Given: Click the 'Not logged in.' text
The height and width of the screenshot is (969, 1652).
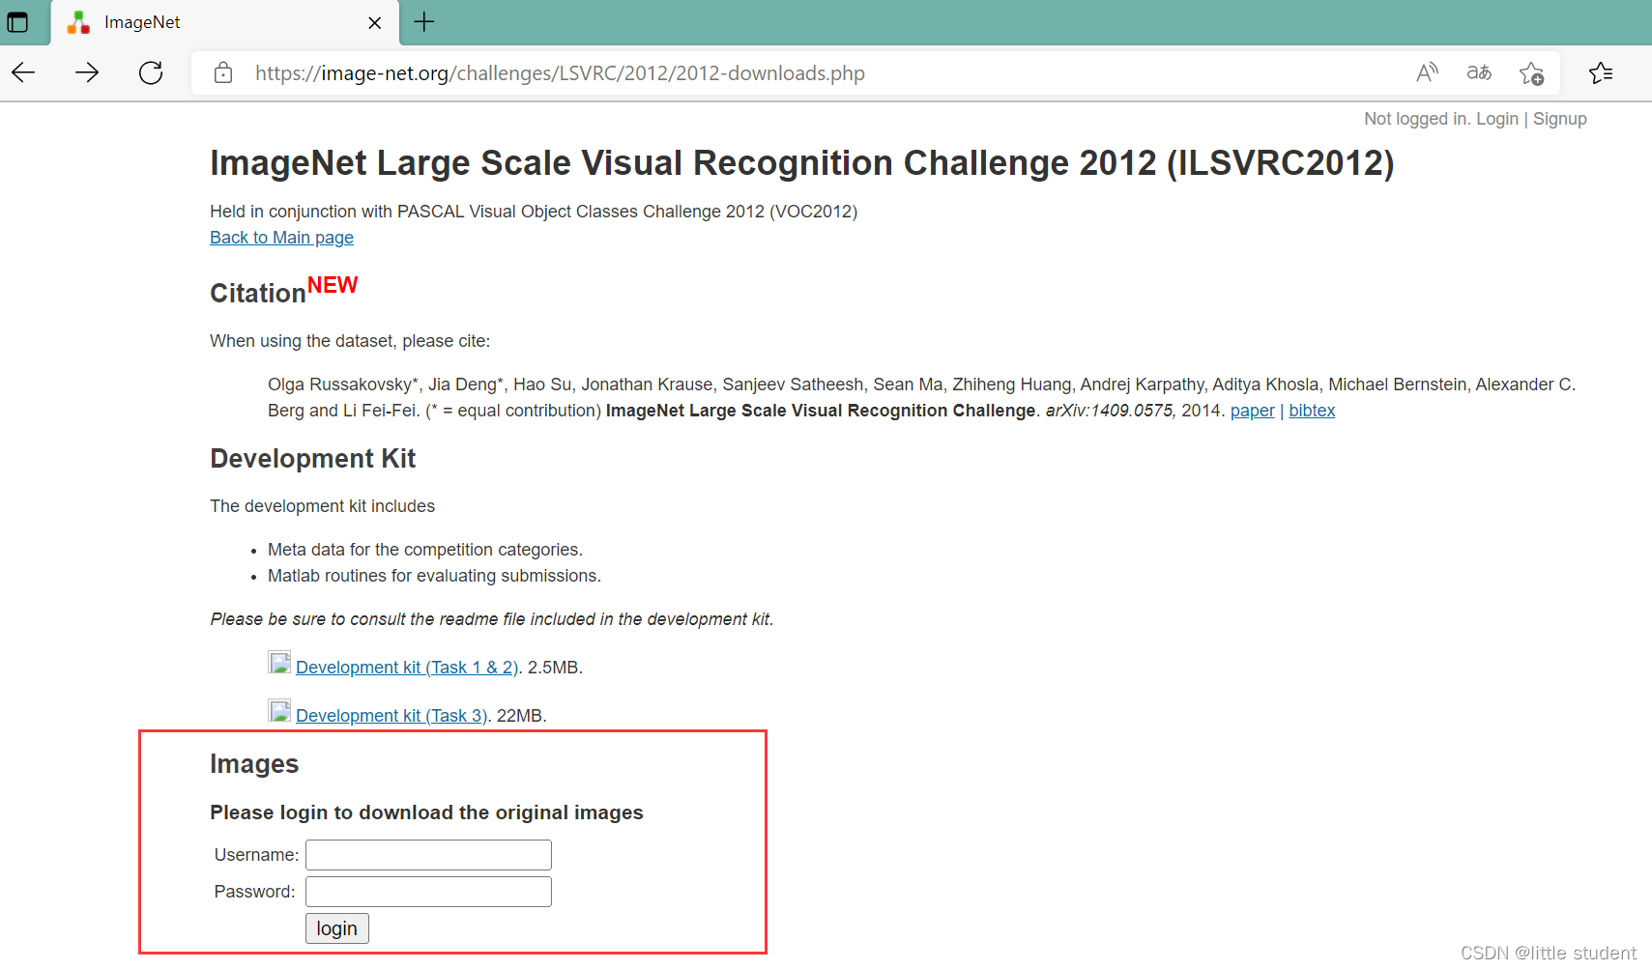Looking at the screenshot, I should (x=1417, y=119).
